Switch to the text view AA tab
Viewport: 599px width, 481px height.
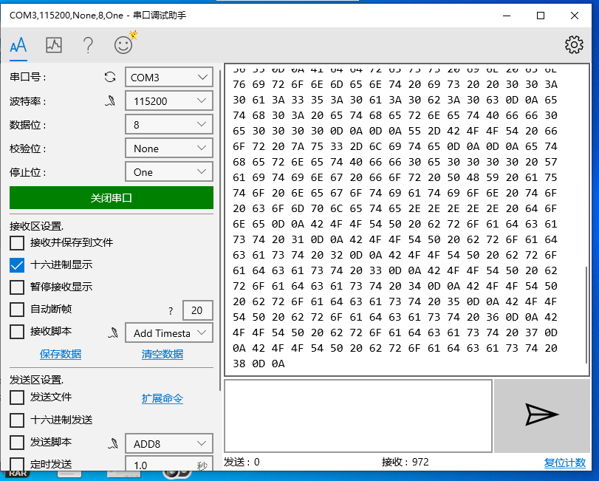point(18,46)
